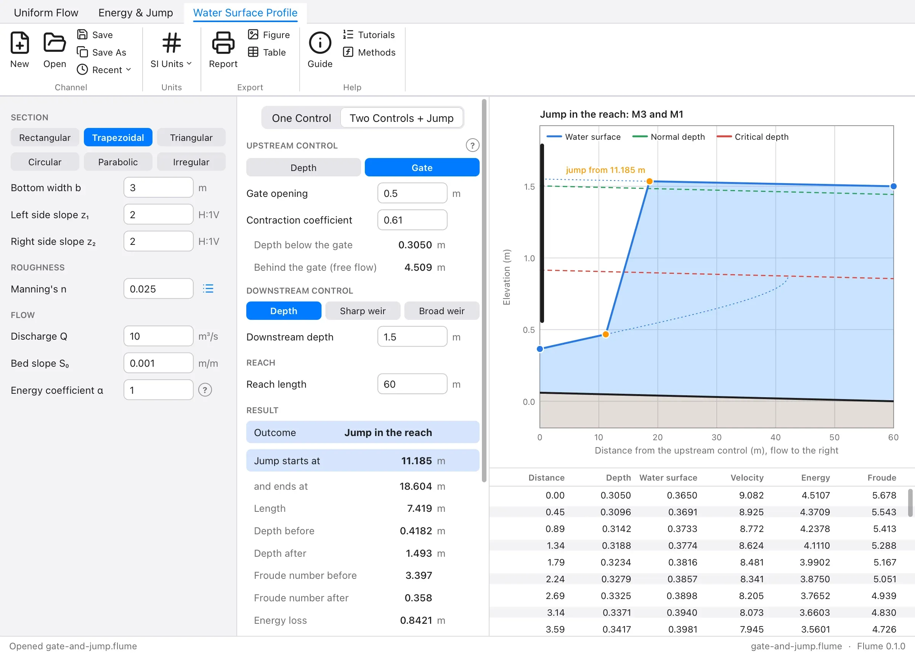The width and height of the screenshot is (915, 655).
Task: Choose Sharp weir downstream control
Action: click(363, 311)
